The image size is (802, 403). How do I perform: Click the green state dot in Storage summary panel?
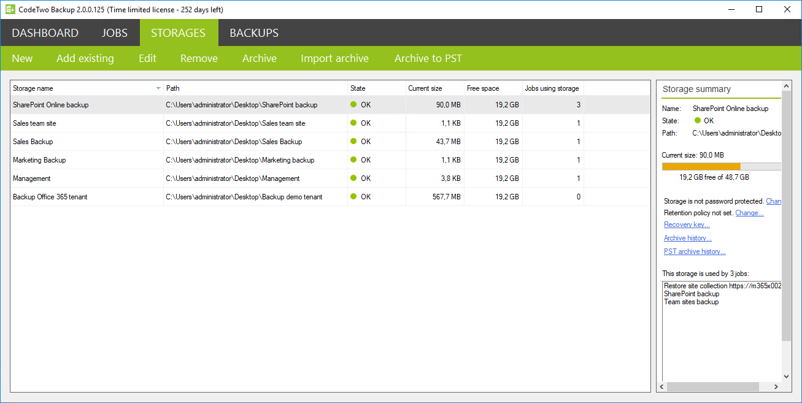click(698, 121)
